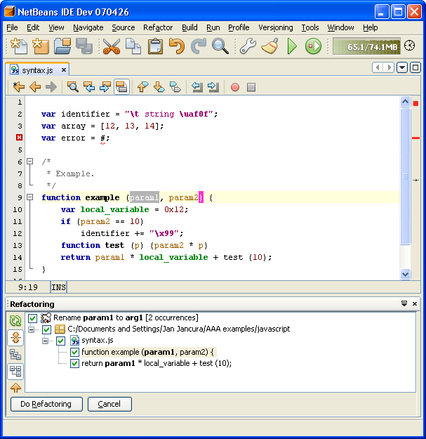This screenshot has width=426, height=439.
Task: Click the Find Previous Occurrence icon
Action: click(x=89, y=87)
